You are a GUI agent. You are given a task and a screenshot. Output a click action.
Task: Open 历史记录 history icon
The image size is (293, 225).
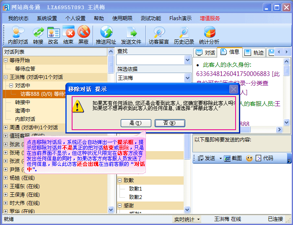tap(184, 32)
